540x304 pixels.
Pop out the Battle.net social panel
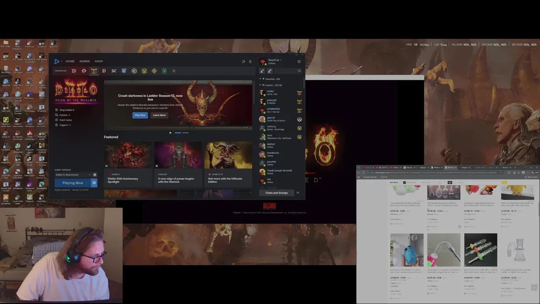299,62
